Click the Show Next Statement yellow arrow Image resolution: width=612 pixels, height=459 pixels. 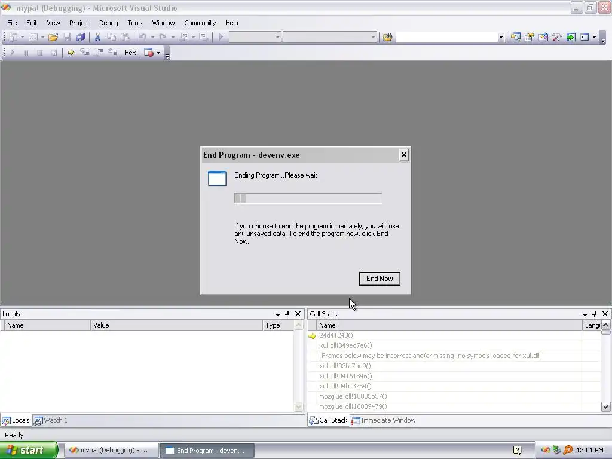coord(71,53)
